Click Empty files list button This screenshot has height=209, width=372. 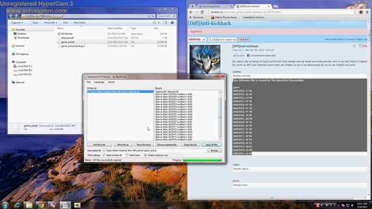coord(190,145)
